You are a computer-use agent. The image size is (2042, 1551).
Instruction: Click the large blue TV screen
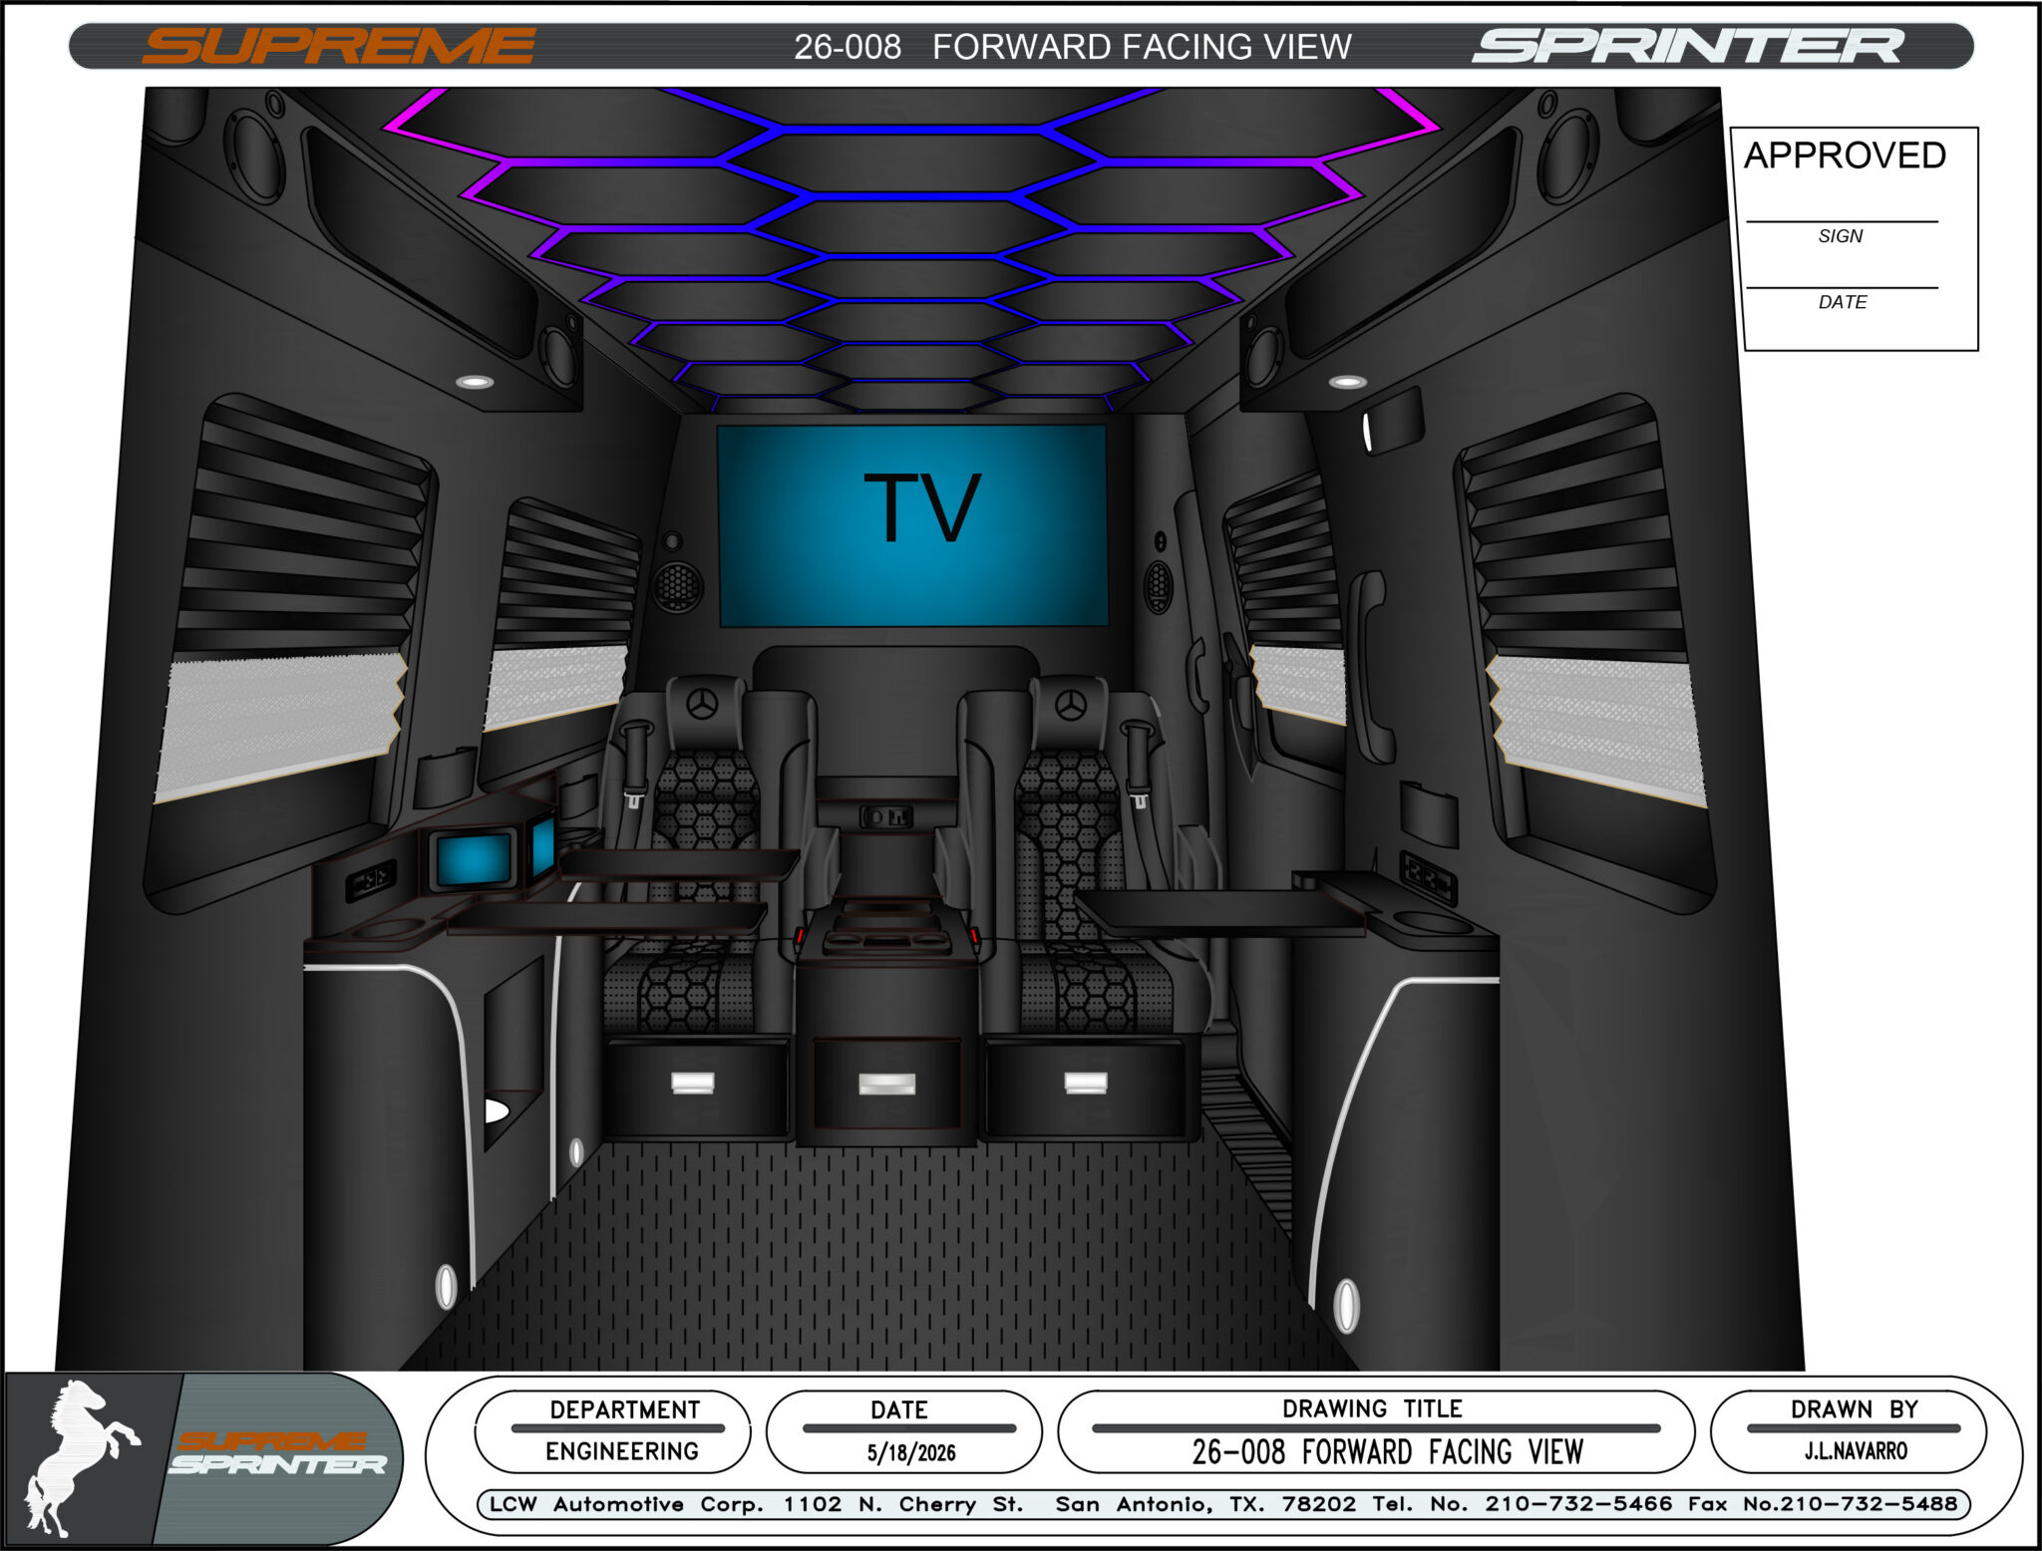pyautogui.click(x=913, y=526)
